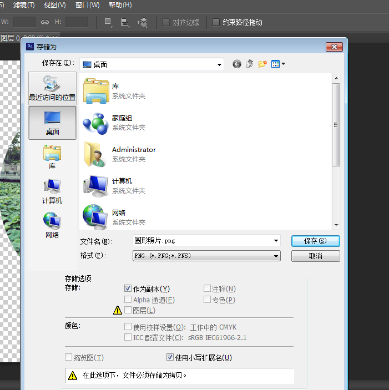Select the 网络 item in file list

click(x=114, y=217)
